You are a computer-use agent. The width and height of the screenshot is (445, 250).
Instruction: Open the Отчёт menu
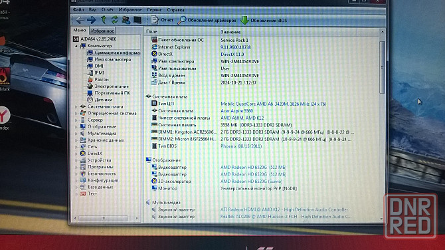click(x=108, y=10)
